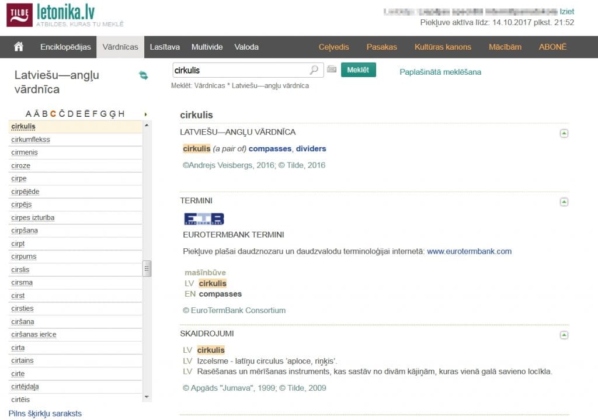Open the word cirtējdaļa in list
Screen dimensions: 598x420
click(25, 387)
